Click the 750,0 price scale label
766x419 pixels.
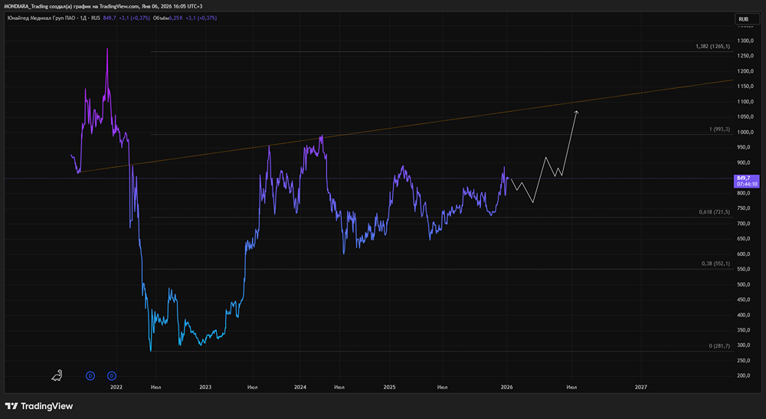point(745,208)
